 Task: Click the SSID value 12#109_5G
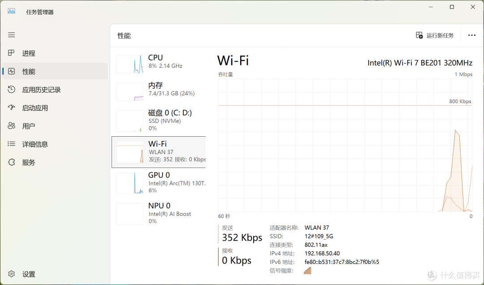(x=319, y=236)
